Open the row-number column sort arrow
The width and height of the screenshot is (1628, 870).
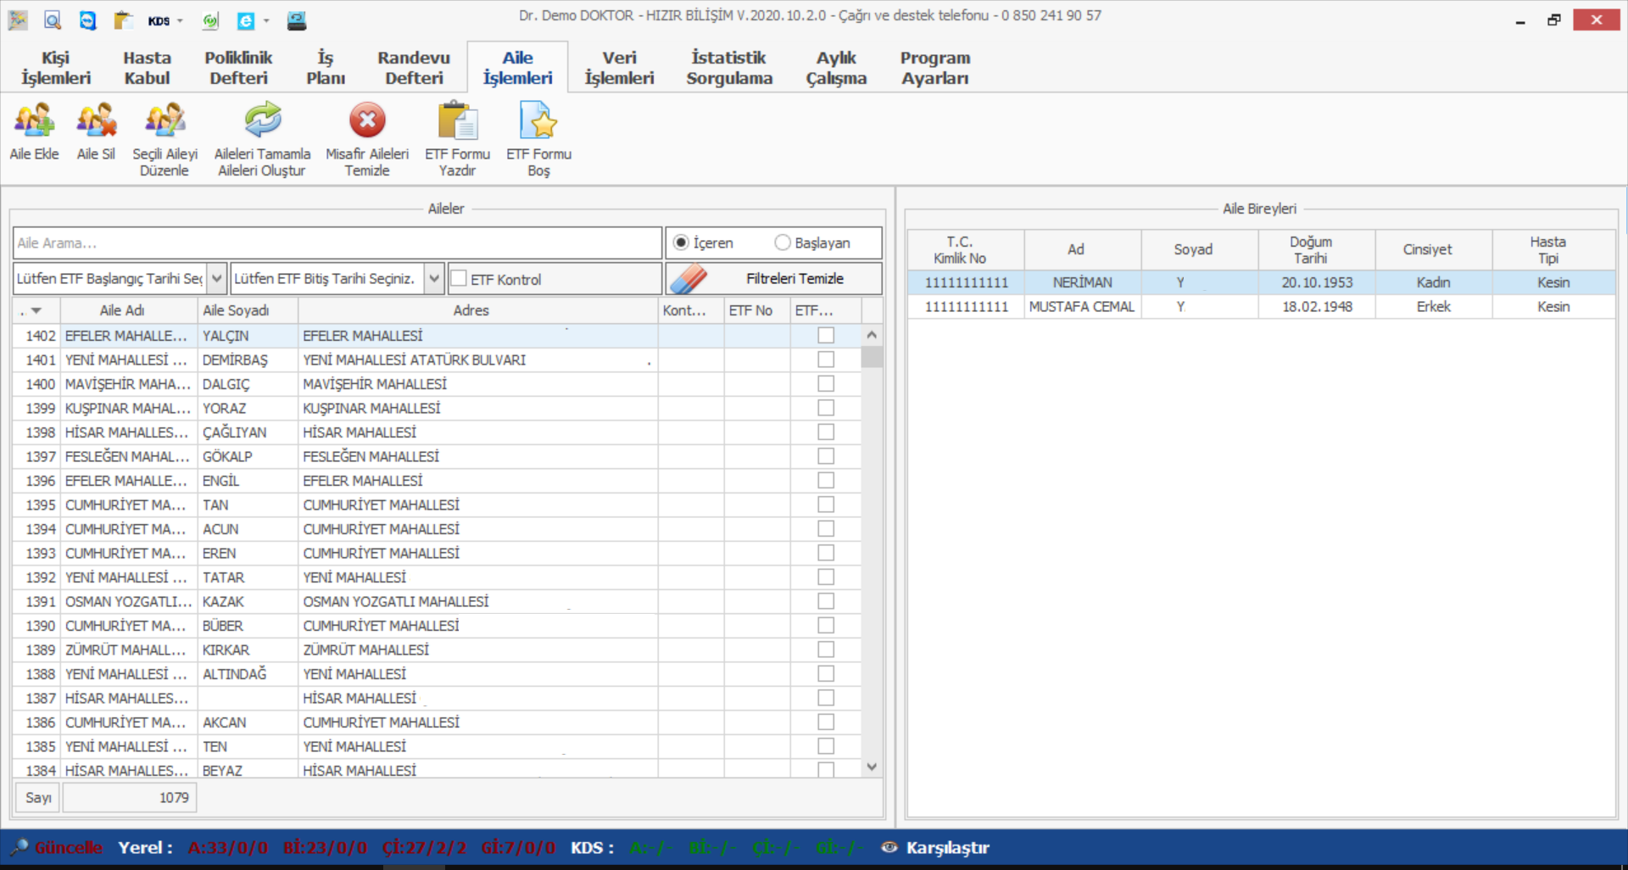36,311
